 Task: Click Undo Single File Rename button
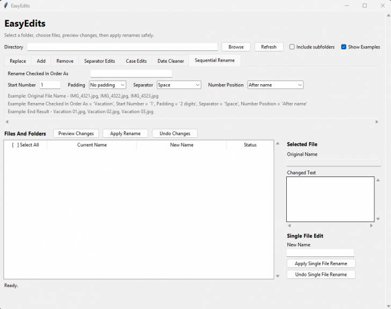321,274
